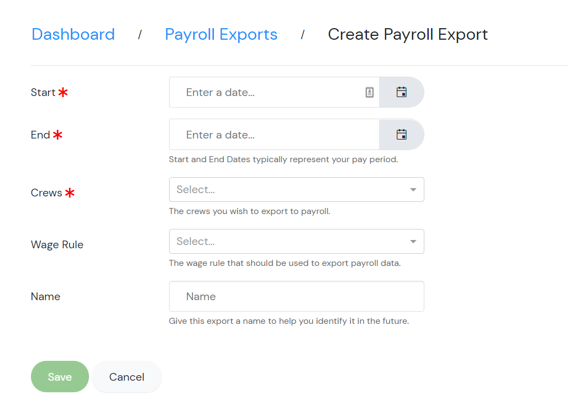Cancel creating the payroll export
The width and height of the screenshot is (568, 416).
pos(127,377)
